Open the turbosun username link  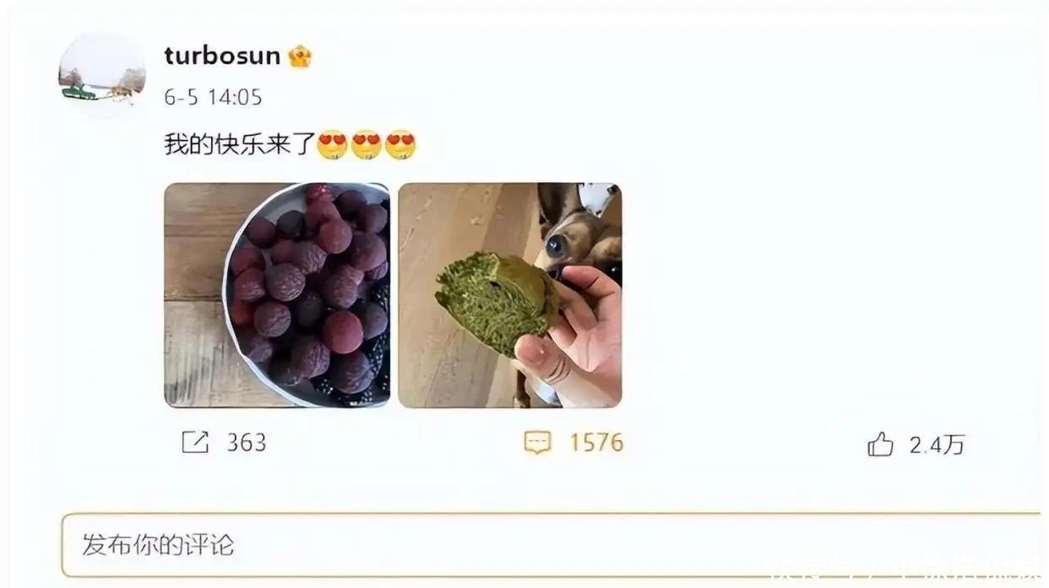[x=222, y=56]
